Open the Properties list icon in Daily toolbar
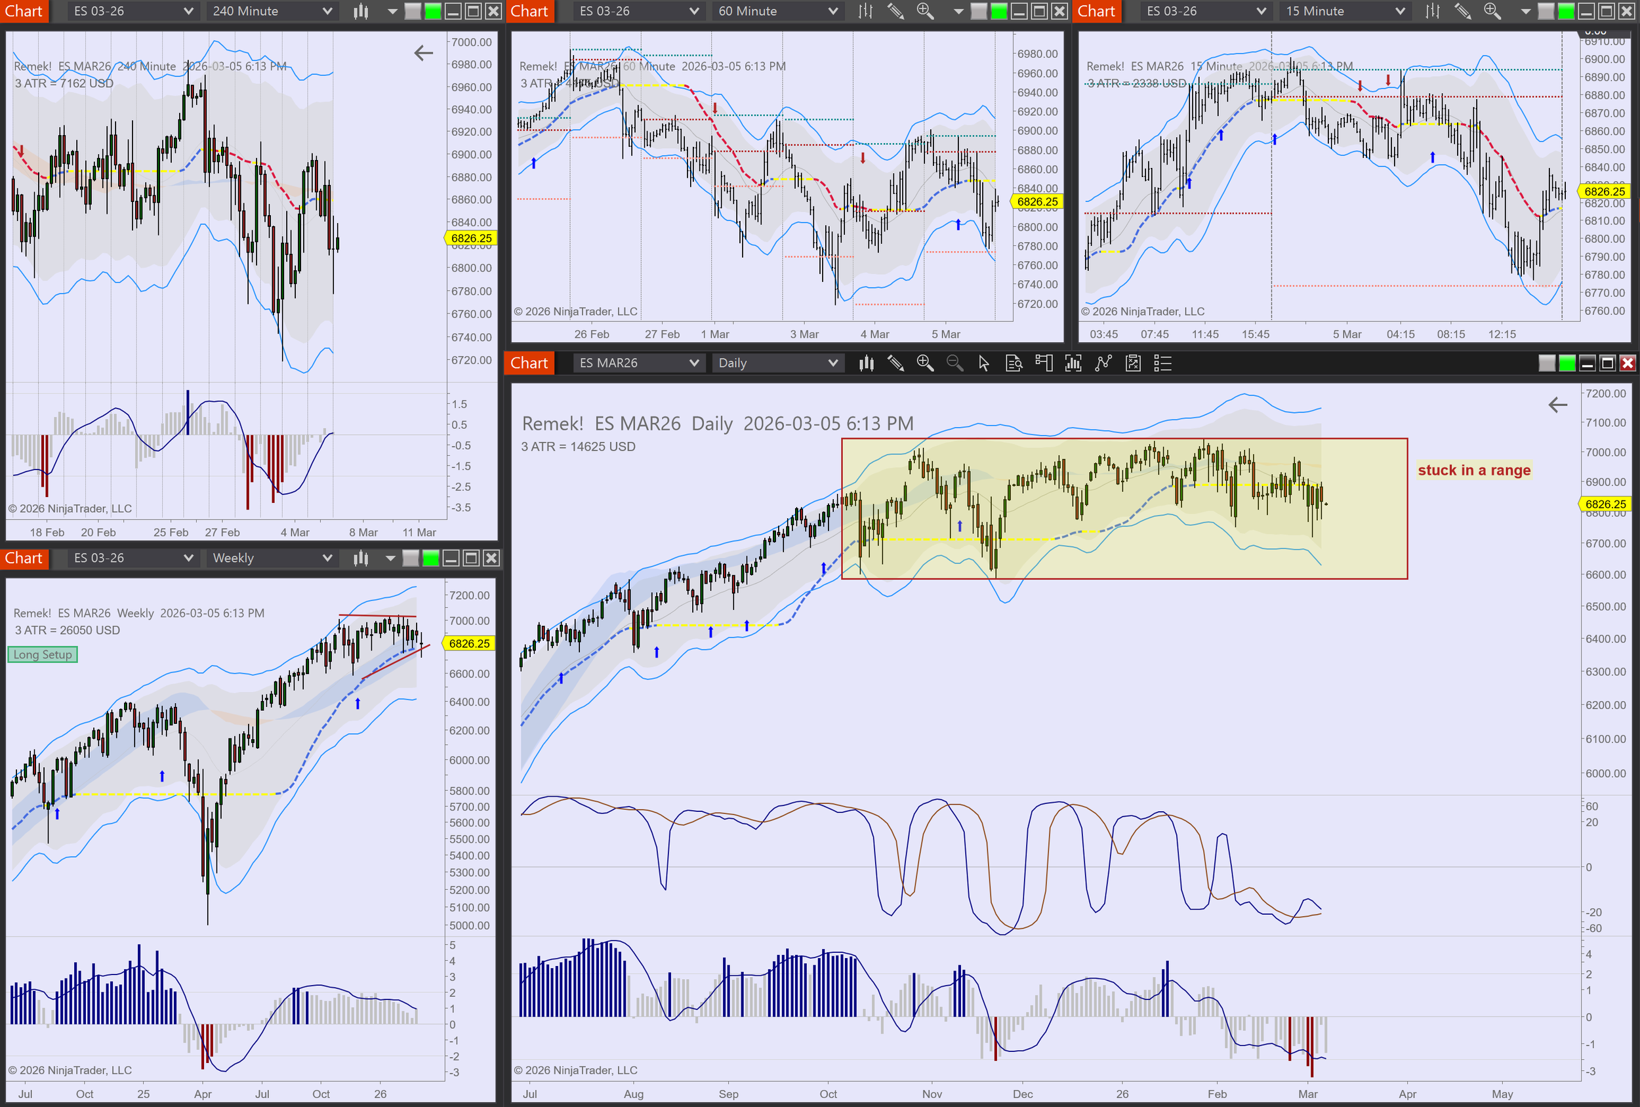The width and height of the screenshot is (1640, 1107). click(1162, 363)
